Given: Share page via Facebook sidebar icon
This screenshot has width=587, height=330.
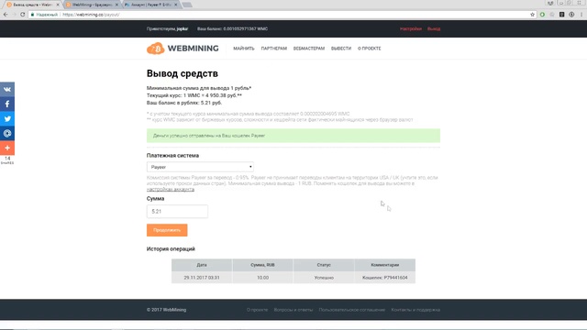Looking at the screenshot, I should click(x=7, y=104).
